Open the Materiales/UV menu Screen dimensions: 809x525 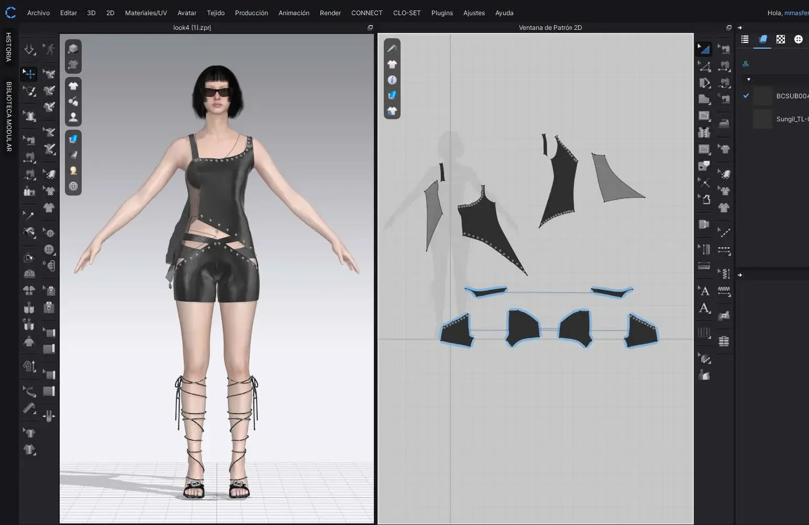click(x=146, y=13)
